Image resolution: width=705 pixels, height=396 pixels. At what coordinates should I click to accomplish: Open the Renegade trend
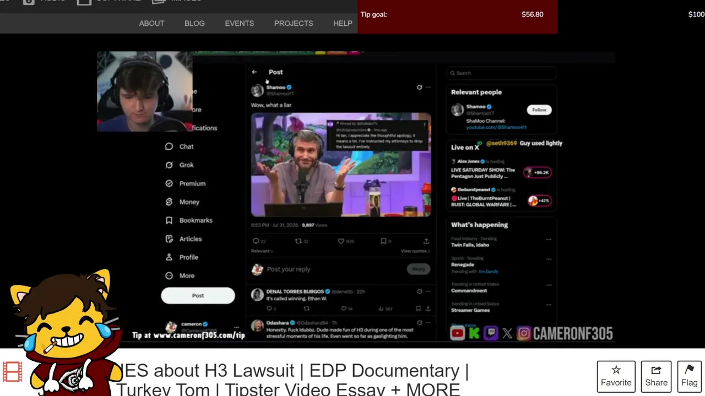(463, 265)
